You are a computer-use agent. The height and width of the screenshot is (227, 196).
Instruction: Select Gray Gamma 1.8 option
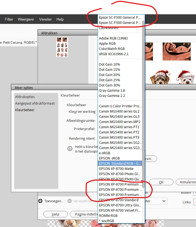point(120,90)
